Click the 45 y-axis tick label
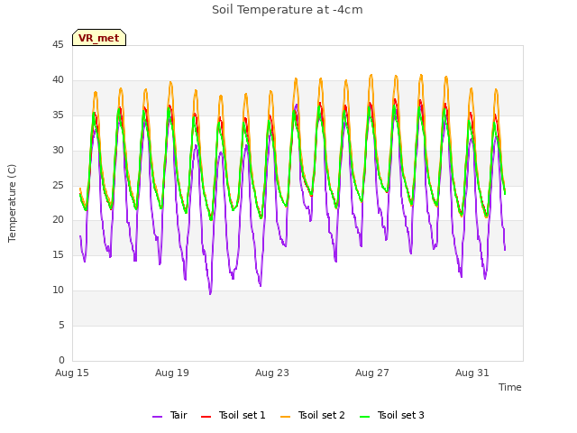 coord(58,45)
